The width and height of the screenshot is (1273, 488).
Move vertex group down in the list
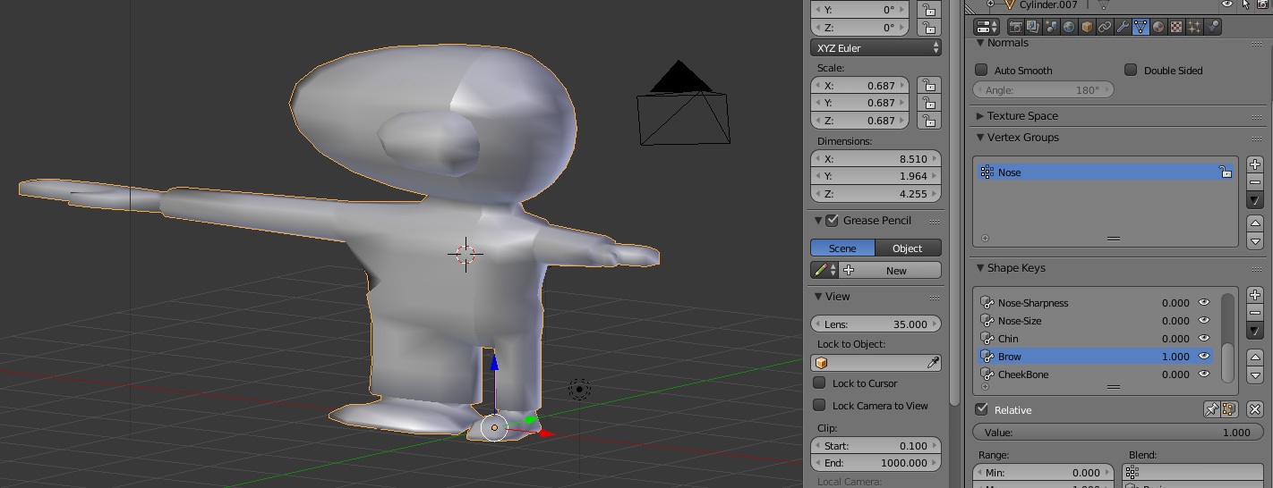(x=1255, y=240)
